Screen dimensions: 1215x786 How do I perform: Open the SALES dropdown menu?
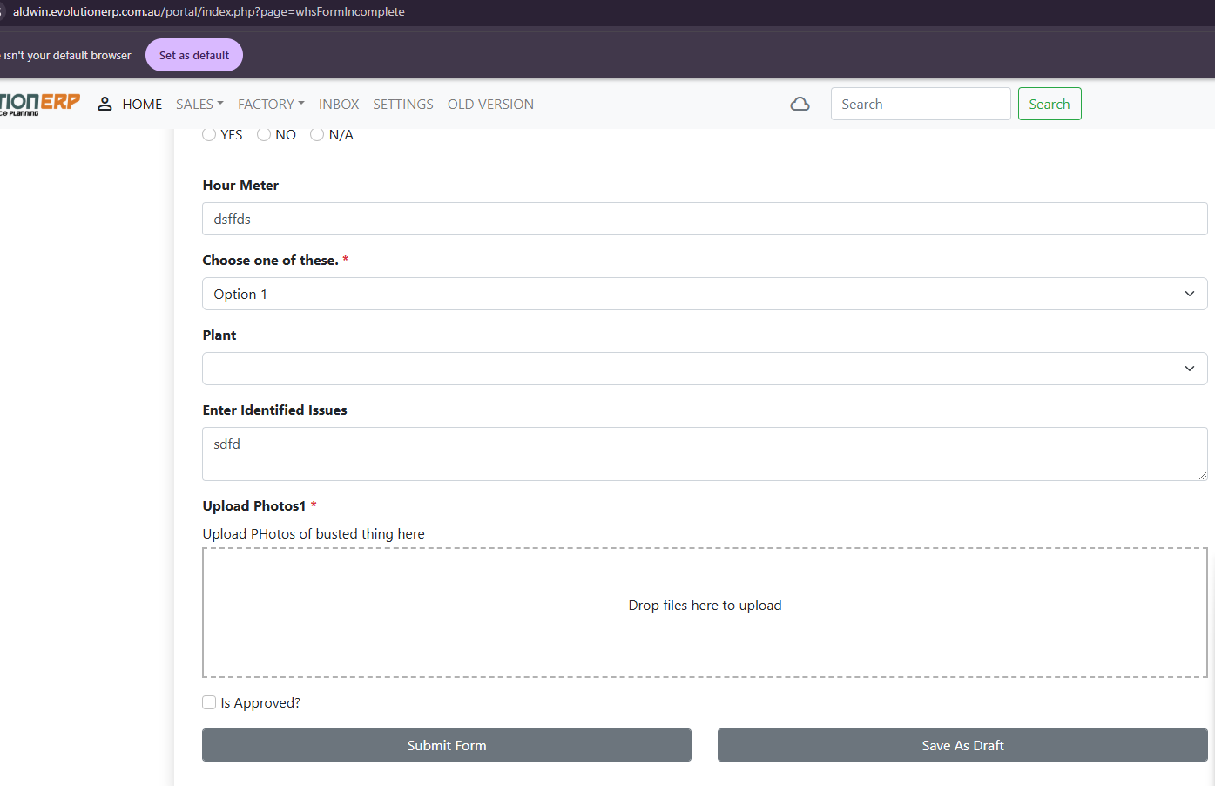[199, 105]
